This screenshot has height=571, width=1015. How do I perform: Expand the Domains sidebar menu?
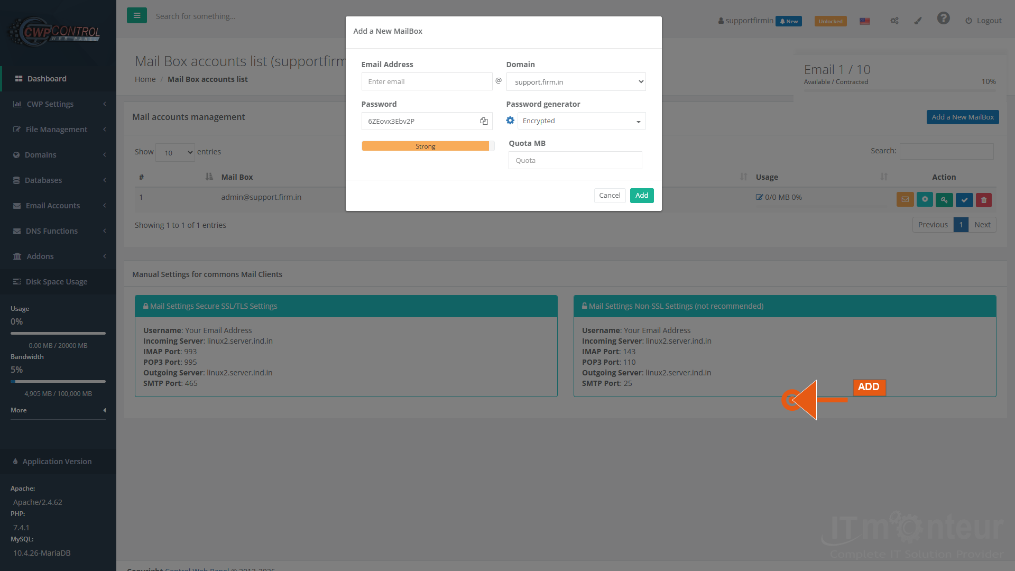pyautogui.click(x=58, y=155)
